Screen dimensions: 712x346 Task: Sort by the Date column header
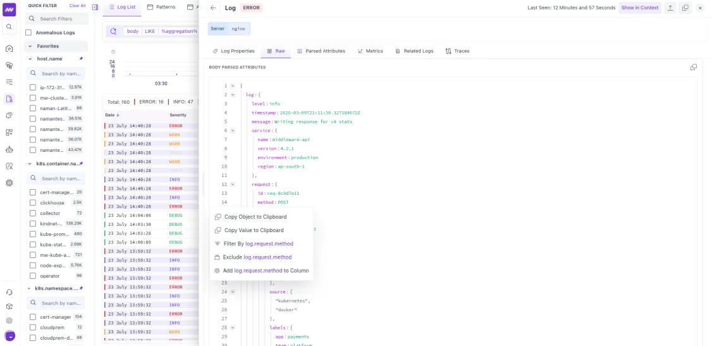[113, 115]
